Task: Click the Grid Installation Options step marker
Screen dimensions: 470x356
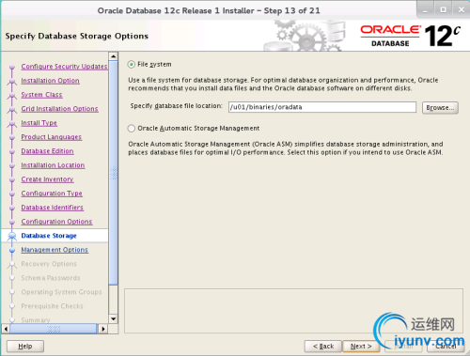Action: point(12,109)
